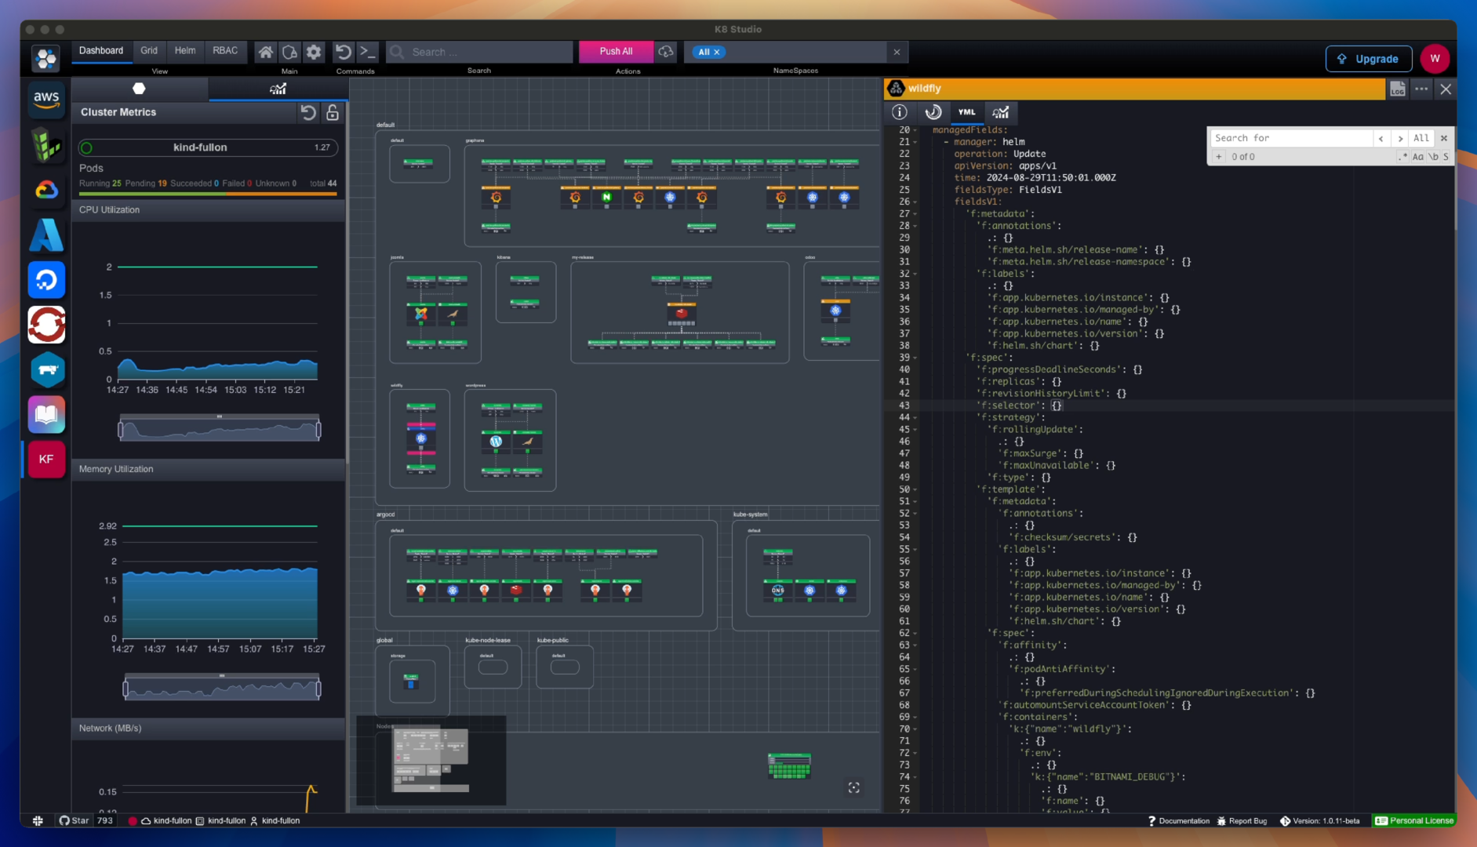Open the wildfly YML tab
1477x847 pixels.
pyautogui.click(x=966, y=112)
